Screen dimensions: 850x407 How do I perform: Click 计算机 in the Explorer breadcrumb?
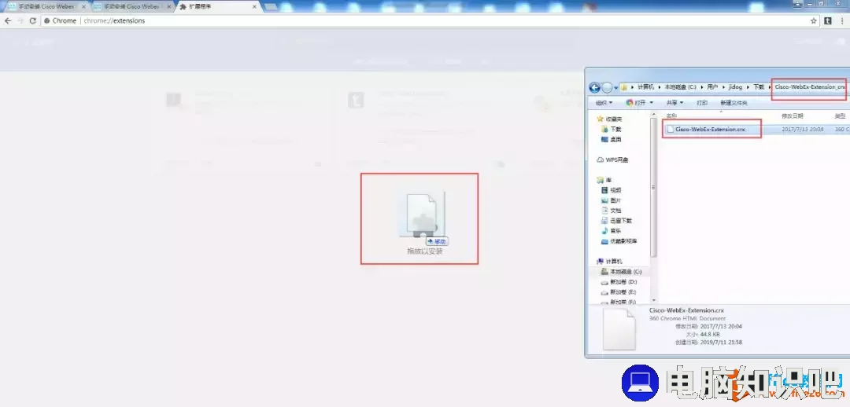click(645, 86)
